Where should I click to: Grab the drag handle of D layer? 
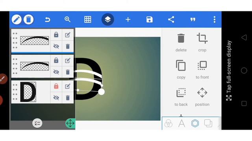coord(15,92)
